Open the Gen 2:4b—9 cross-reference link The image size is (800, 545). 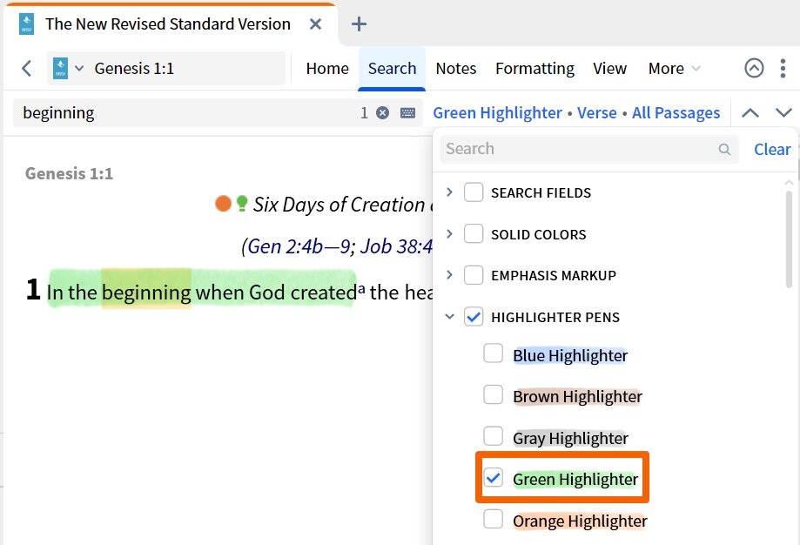[x=299, y=246]
